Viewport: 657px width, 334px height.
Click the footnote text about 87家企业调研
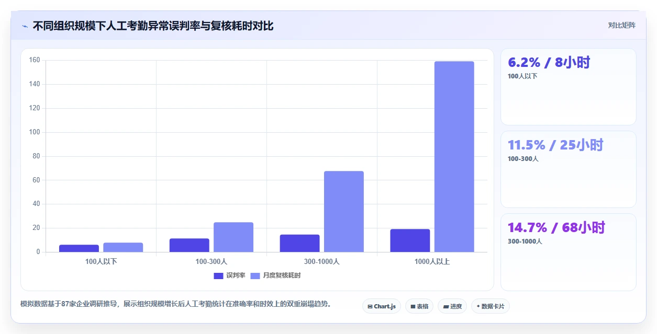[x=176, y=304]
